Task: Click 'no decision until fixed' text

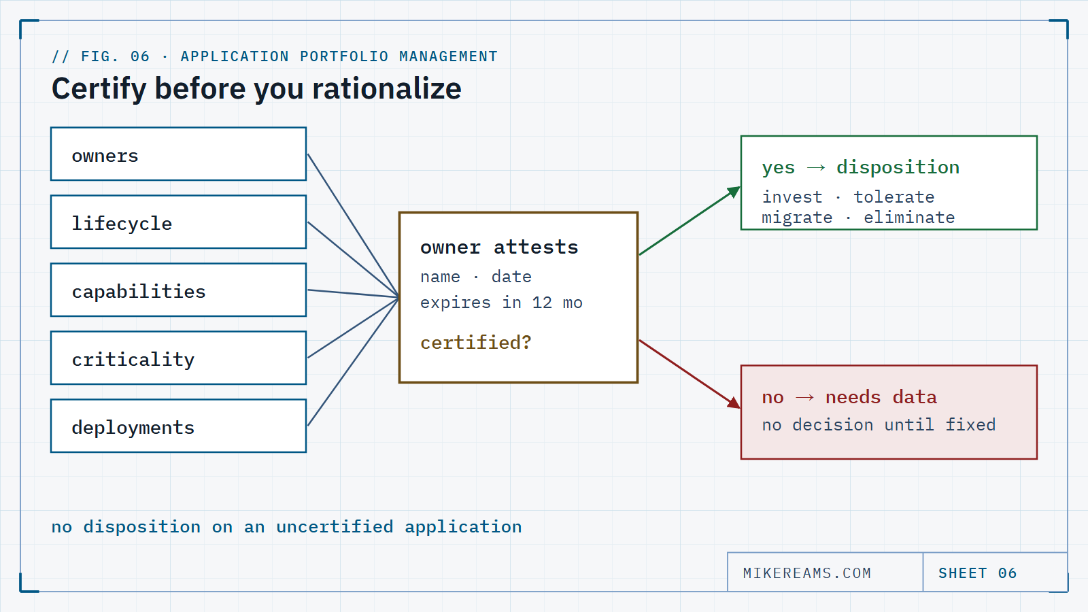Action: [x=879, y=425]
